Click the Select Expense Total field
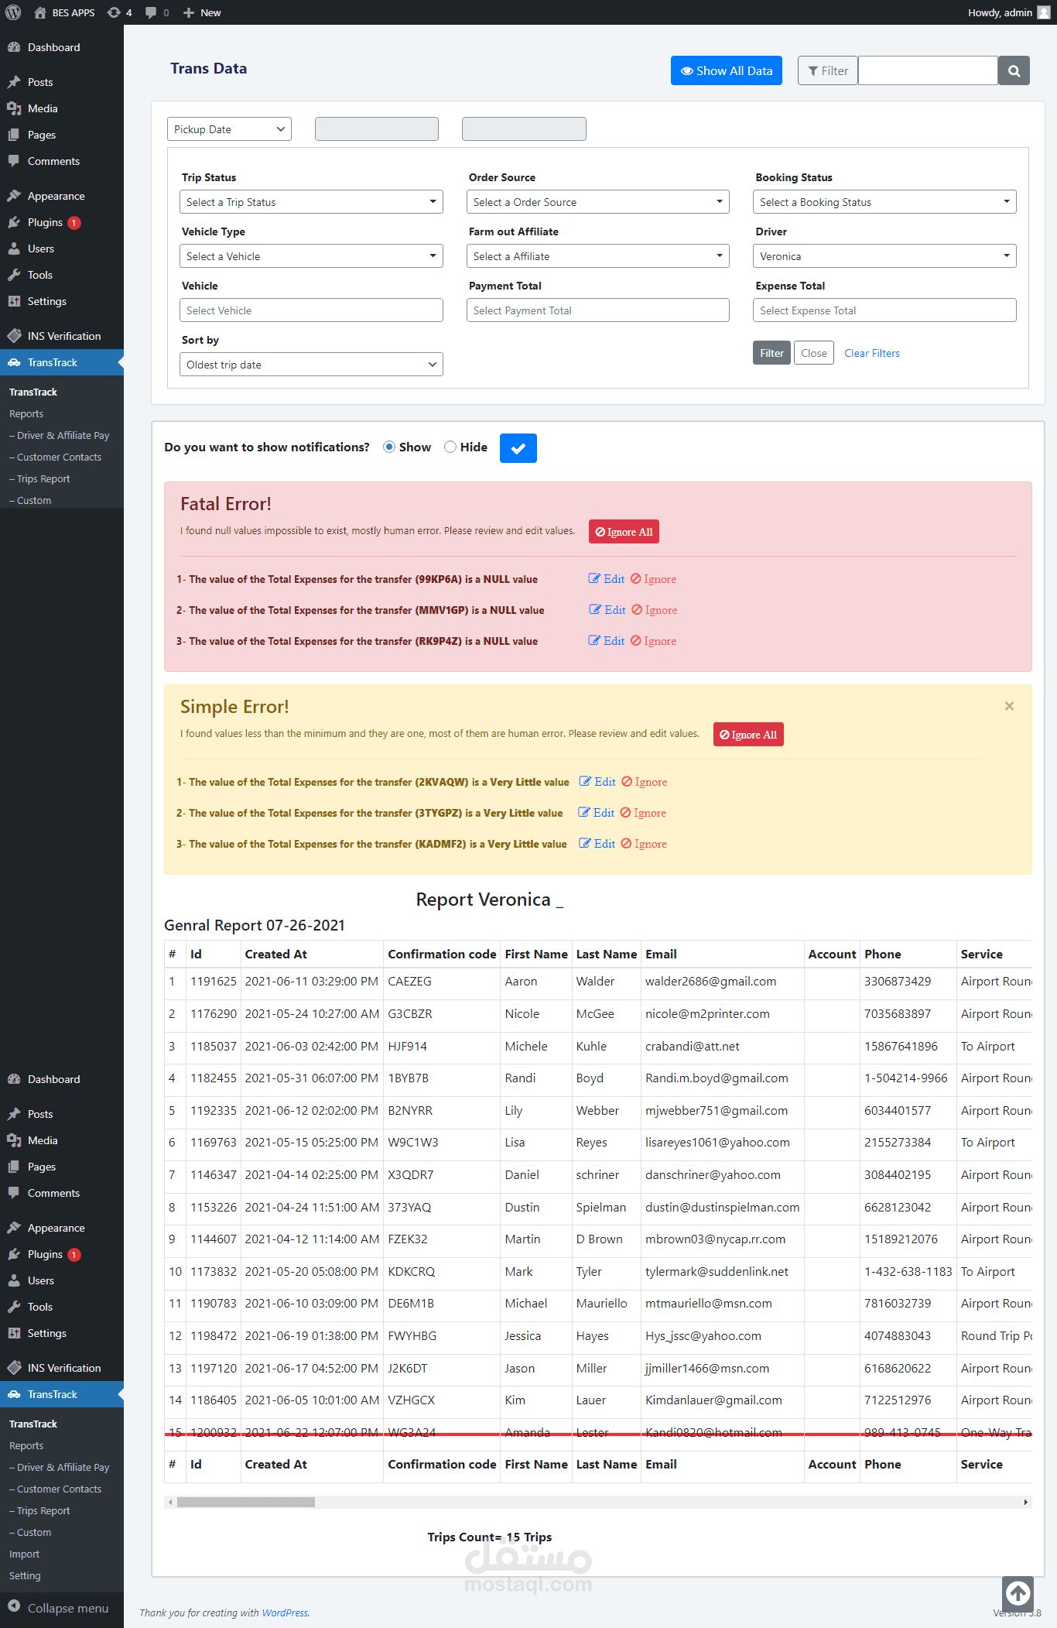Viewport: 1057px width, 1628px height. (884, 310)
